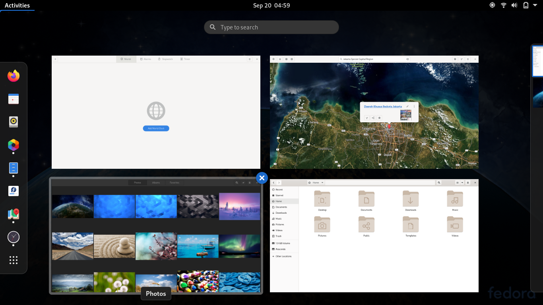This screenshot has height=305, width=543.
Task: Star the Jakarta location in the map bubble
Action: (379, 118)
